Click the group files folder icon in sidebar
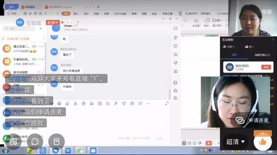 click(175, 54)
